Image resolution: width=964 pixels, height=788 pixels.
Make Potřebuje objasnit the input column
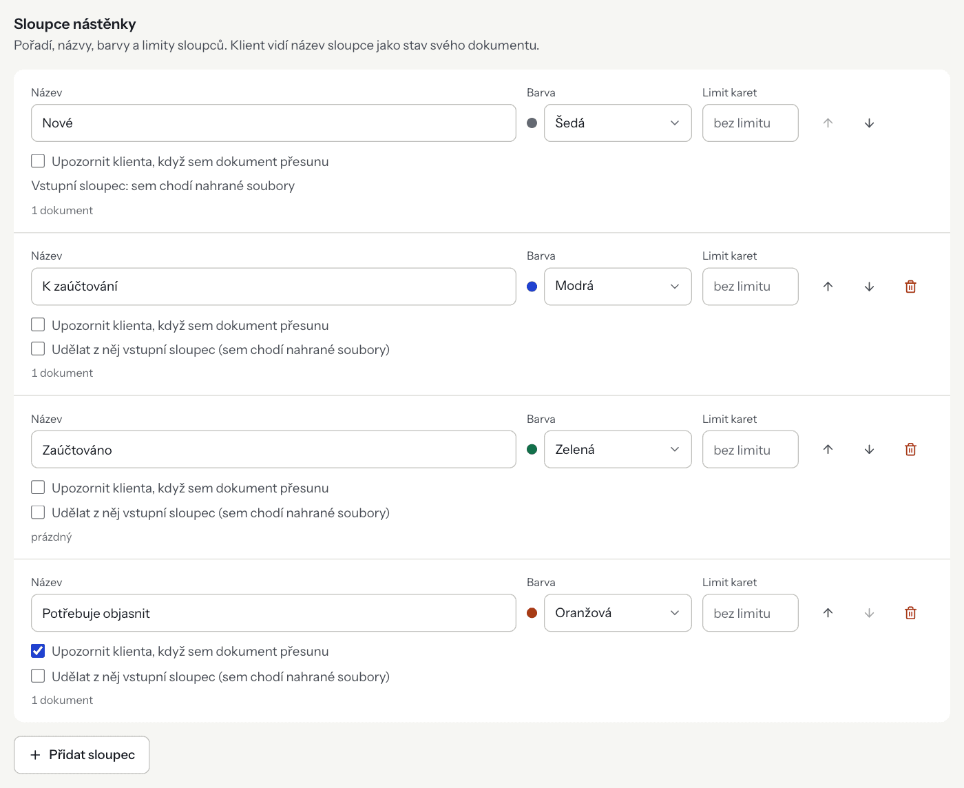pos(38,676)
